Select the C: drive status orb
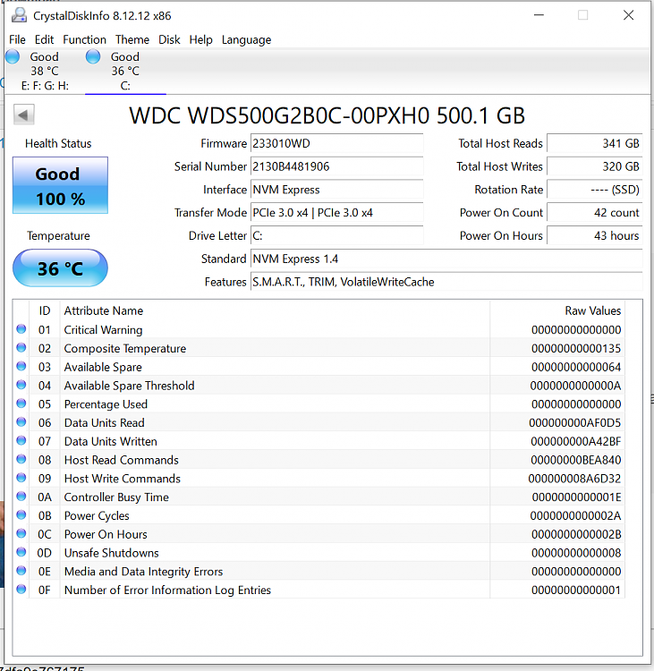The height and width of the screenshot is (671, 654). pyautogui.click(x=93, y=57)
